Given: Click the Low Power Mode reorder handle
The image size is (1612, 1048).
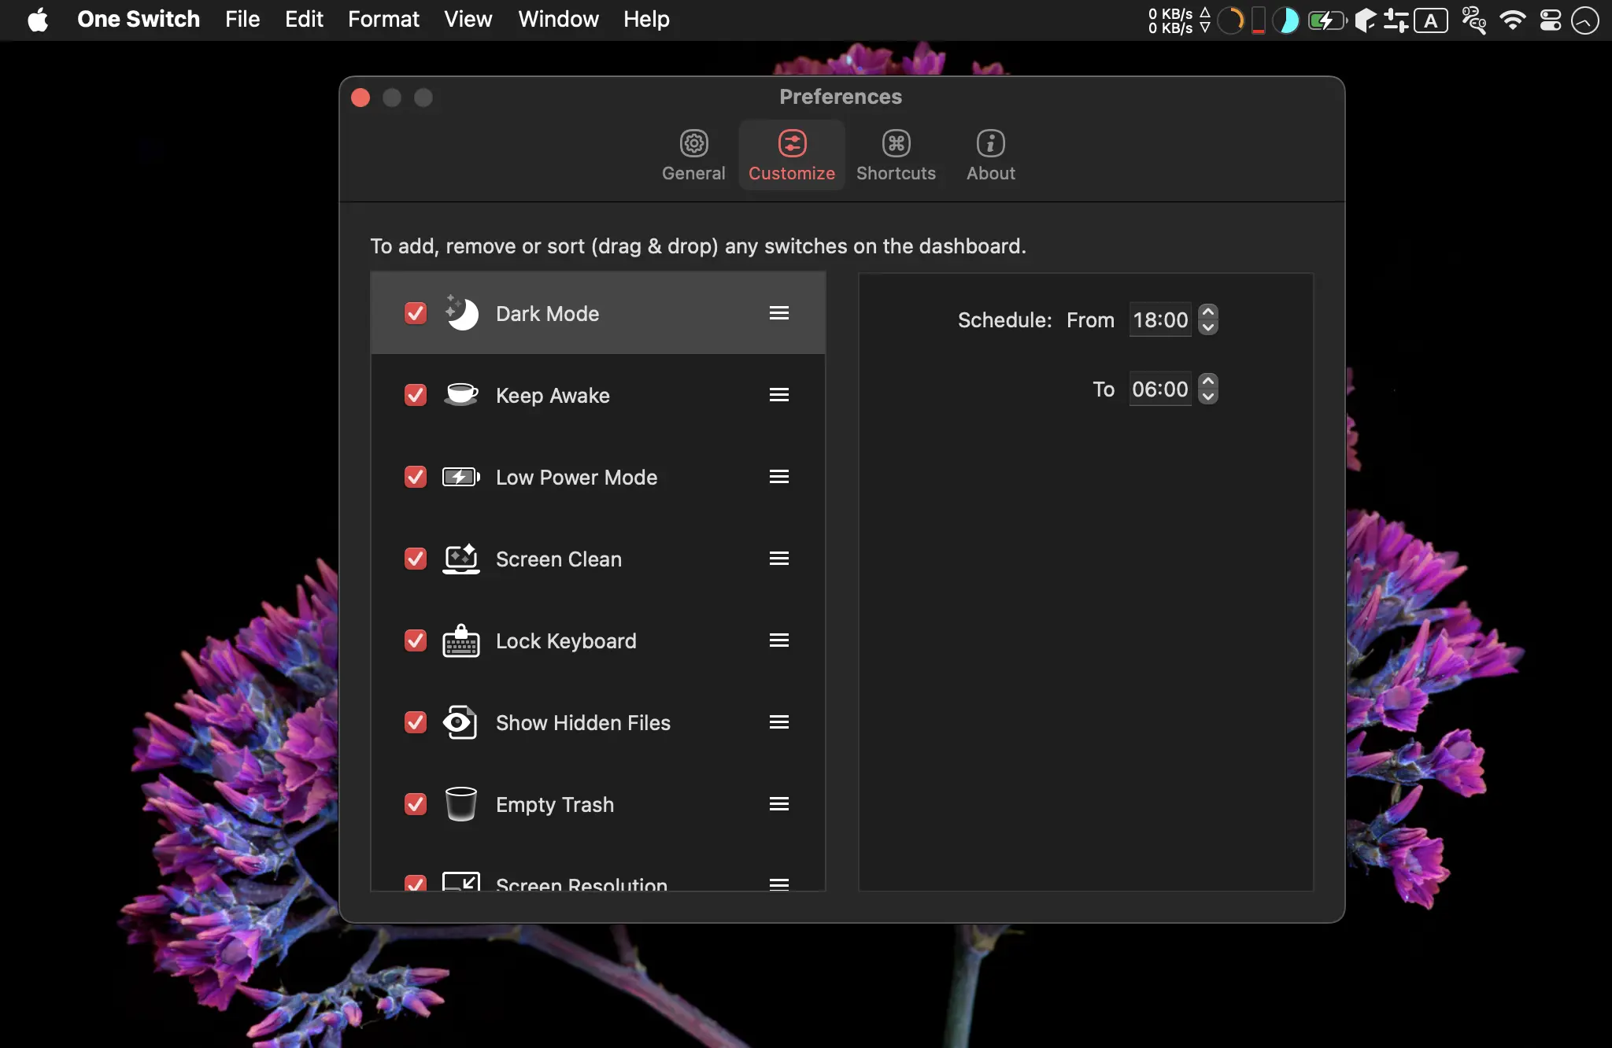Looking at the screenshot, I should pos(779,477).
